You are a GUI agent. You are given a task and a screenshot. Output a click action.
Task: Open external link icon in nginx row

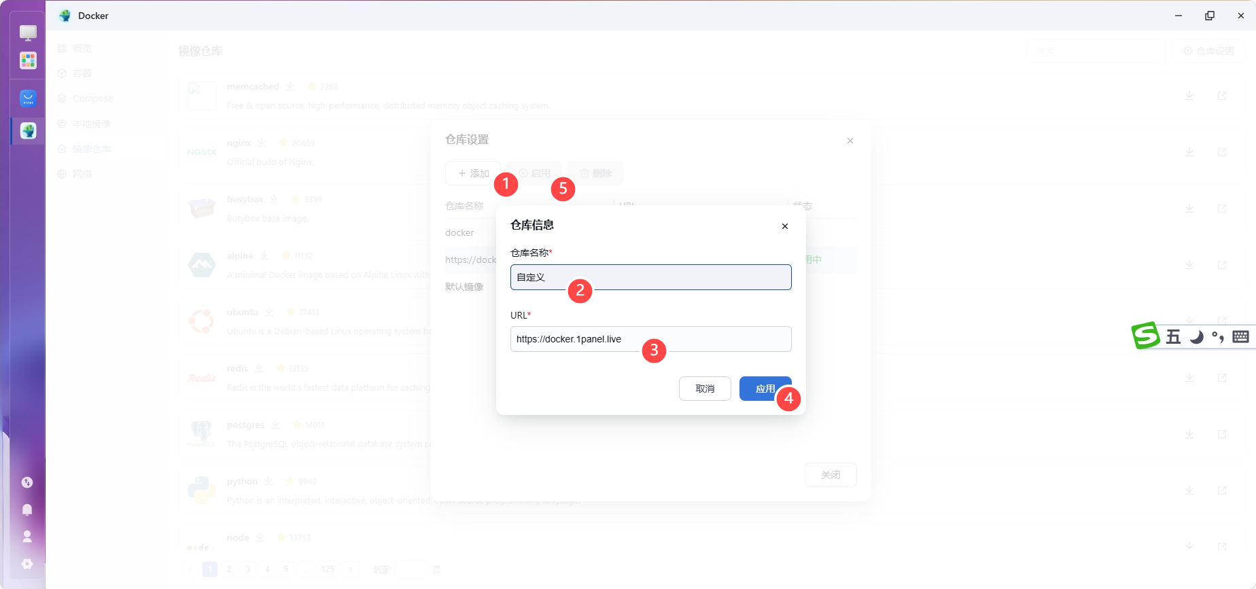coord(1222,152)
